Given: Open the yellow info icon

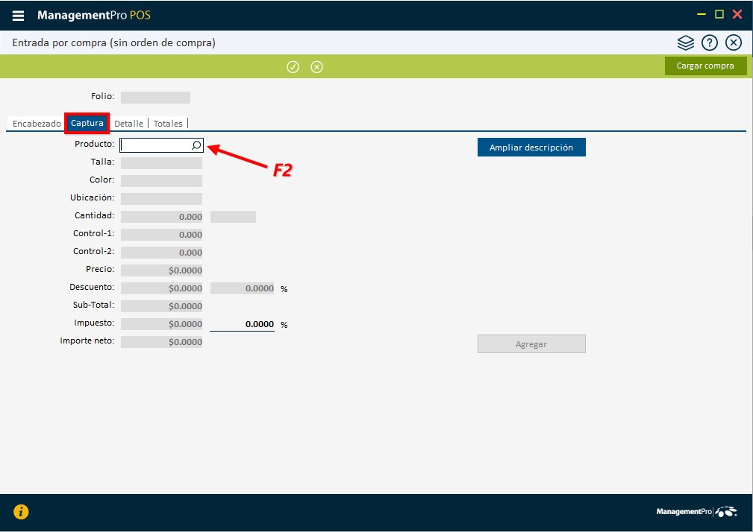Looking at the screenshot, I should click(21, 512).
